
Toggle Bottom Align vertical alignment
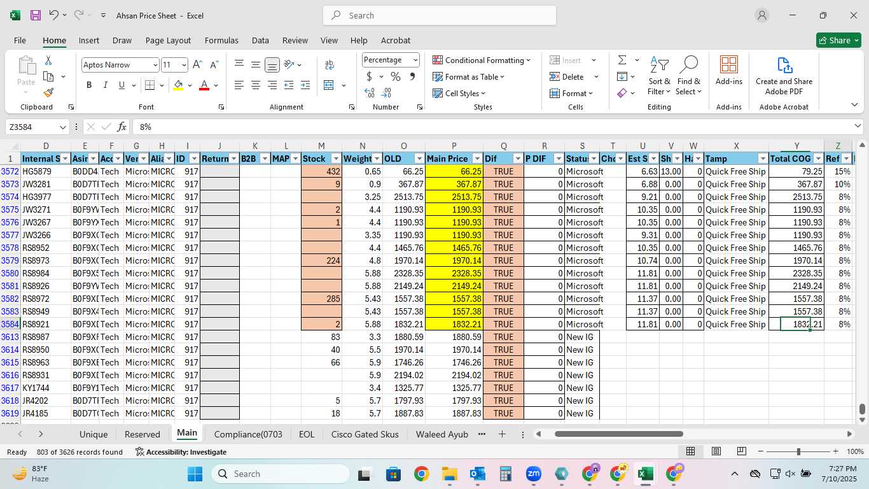(x=272, y=65)
